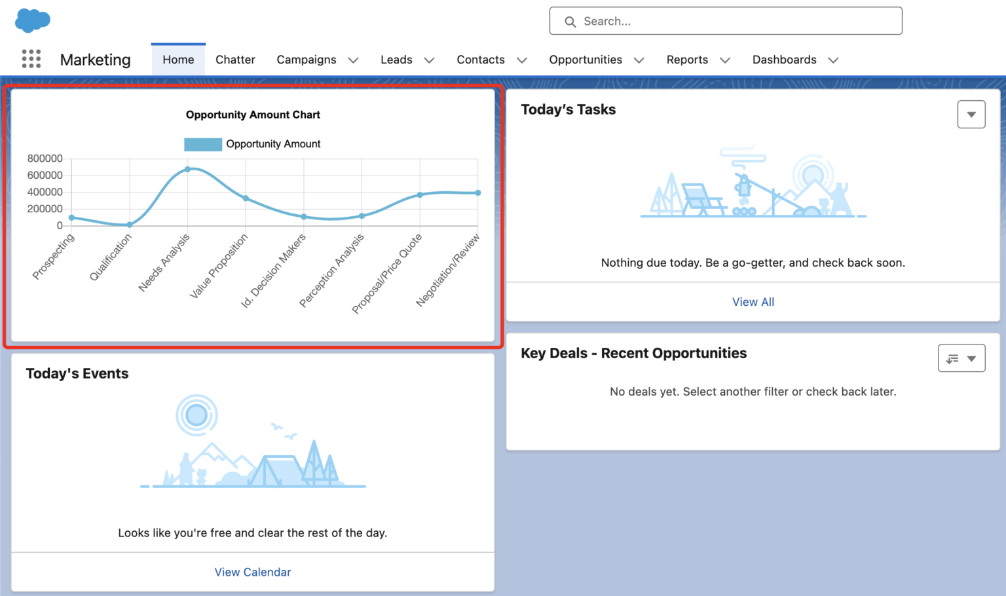Screen dimensions: 1006x596
Task: Click inside the Search field
Action: tap(720, 21)
